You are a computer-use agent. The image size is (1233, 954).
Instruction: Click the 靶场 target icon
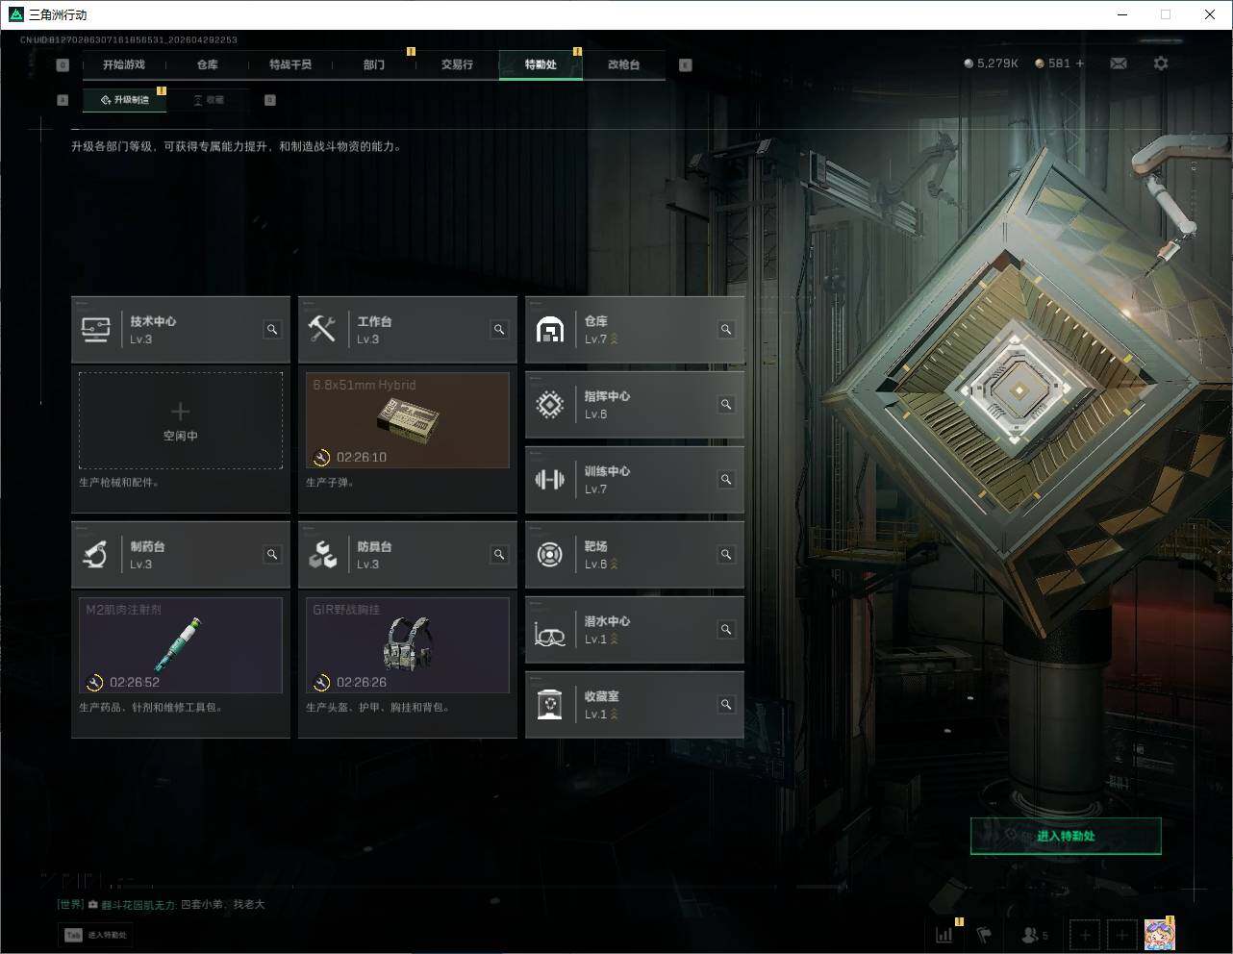click(x=549, y=555)
